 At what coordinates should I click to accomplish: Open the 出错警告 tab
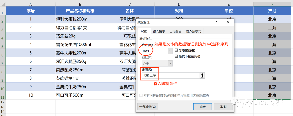(x=176, y=31)
